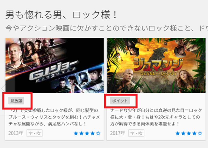The image size is (208, 148).
Task: Click first filled star of G.I. Joe rating
Action: [76, 134]
